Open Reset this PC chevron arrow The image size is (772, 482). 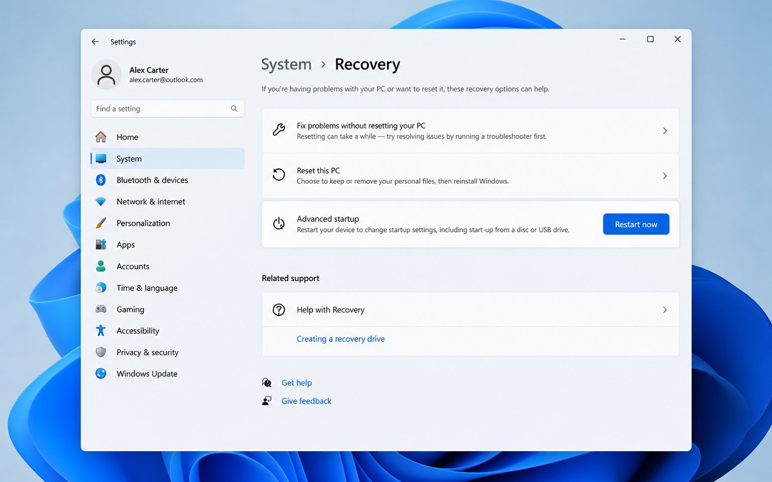pyautogui.click(x=665, y=176)
